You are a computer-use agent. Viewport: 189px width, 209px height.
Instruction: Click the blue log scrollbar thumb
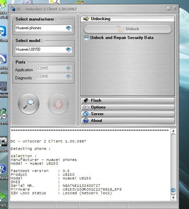[173, 190]
